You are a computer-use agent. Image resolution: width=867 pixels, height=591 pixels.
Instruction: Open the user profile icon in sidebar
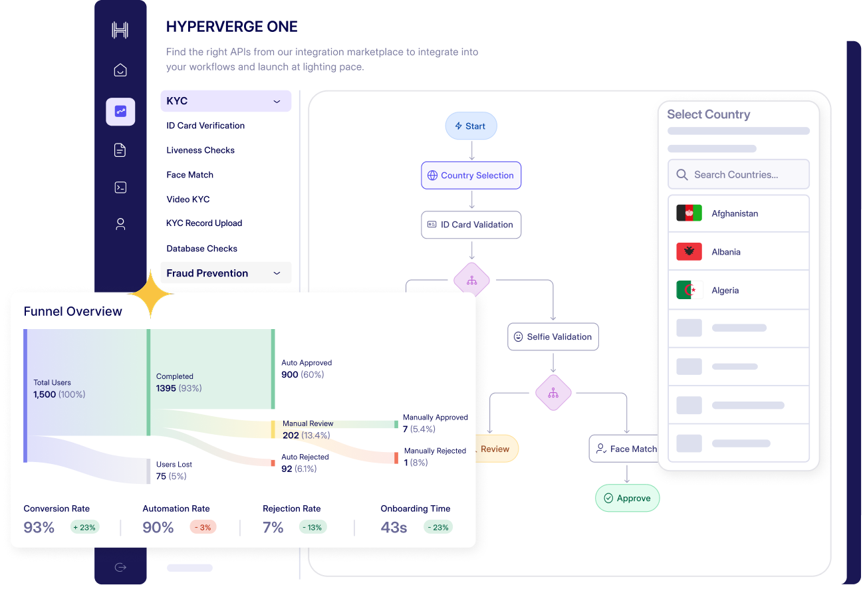120,224
